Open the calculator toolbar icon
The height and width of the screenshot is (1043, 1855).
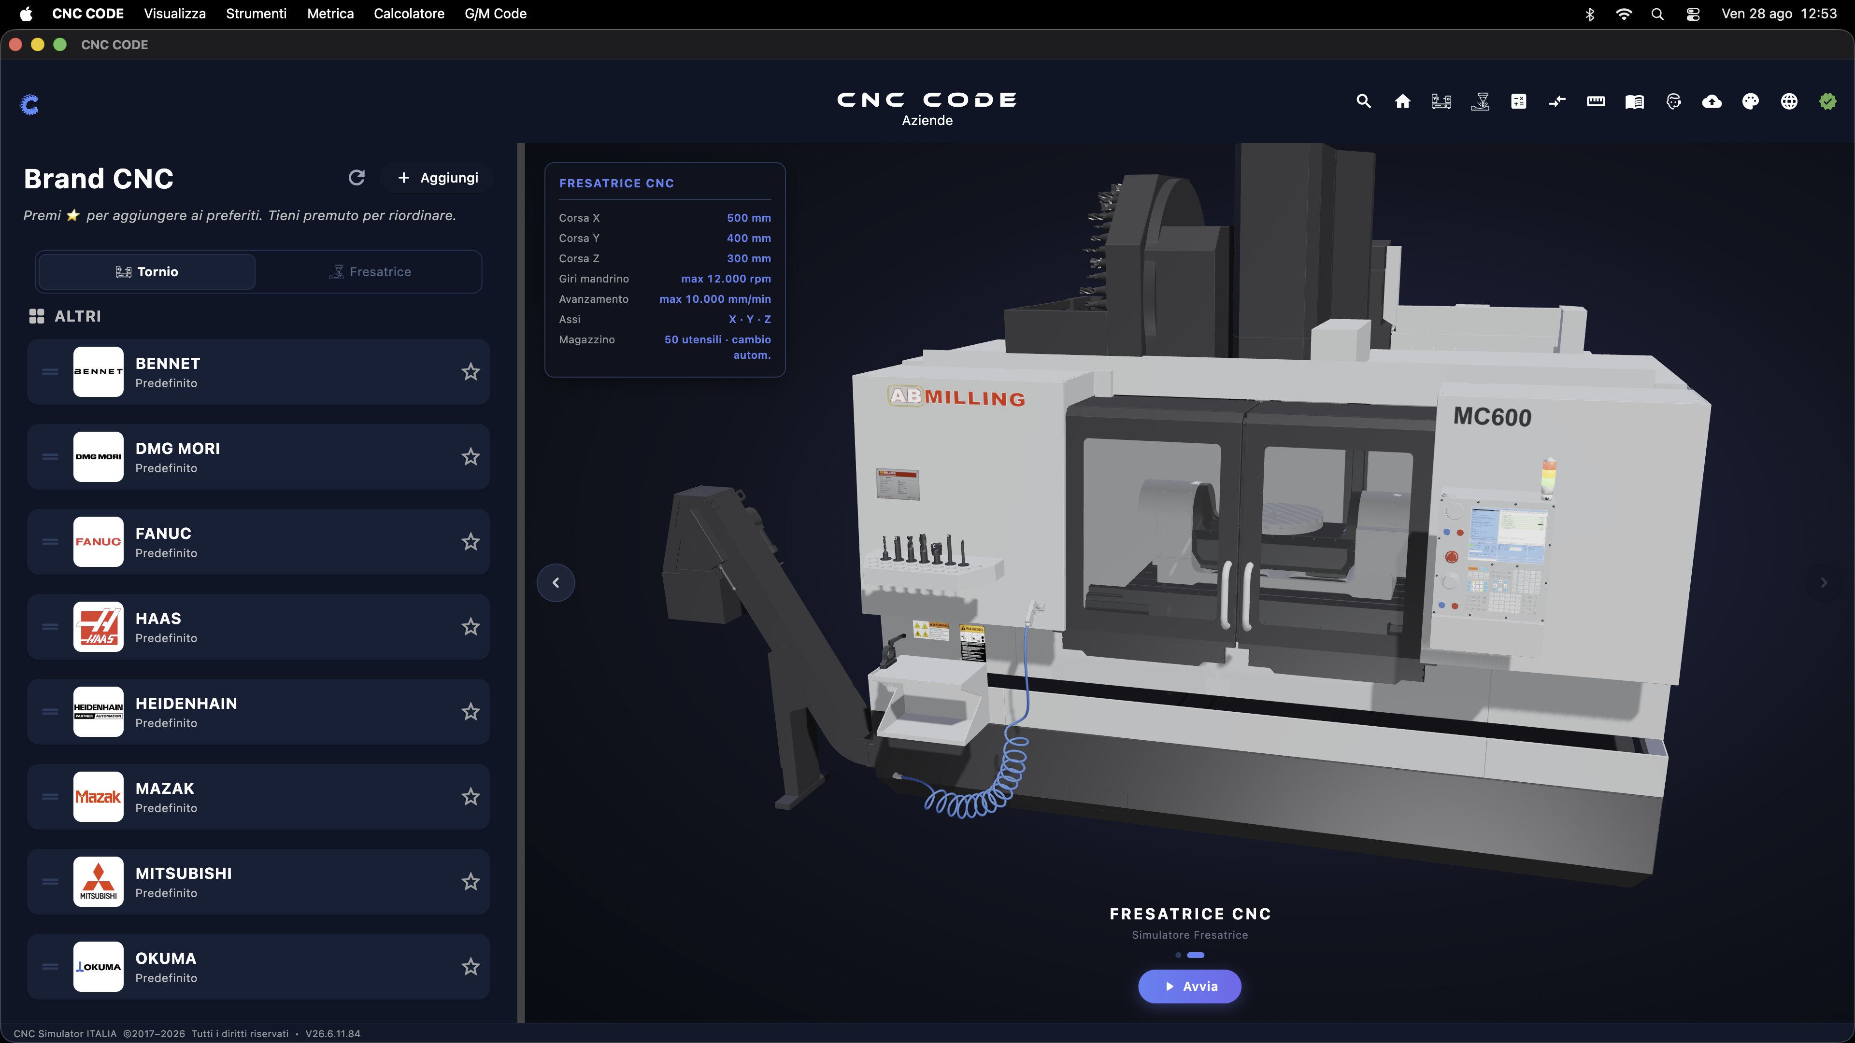(x=1519, y=101)
